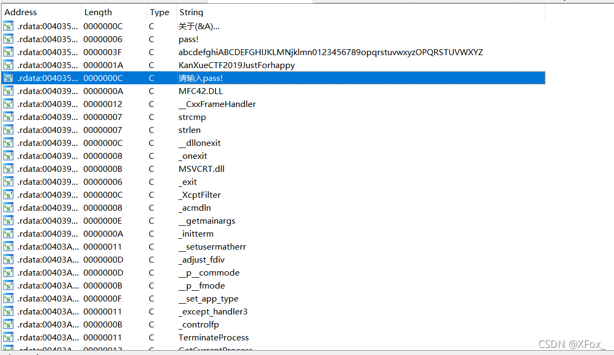Click string icon beside KanXueCTF2019JustForhappy row
This screenshot has width=614, height=355.
pos(8,65)
